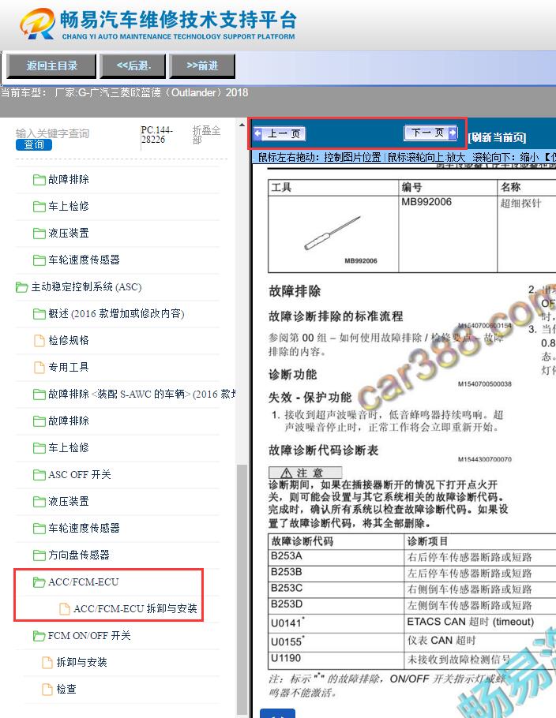Viewport: 556px width, 718px height.
Task: Click document icon of ACC/FCM-ECU 拆卸与安装
Action: point(65,609)
